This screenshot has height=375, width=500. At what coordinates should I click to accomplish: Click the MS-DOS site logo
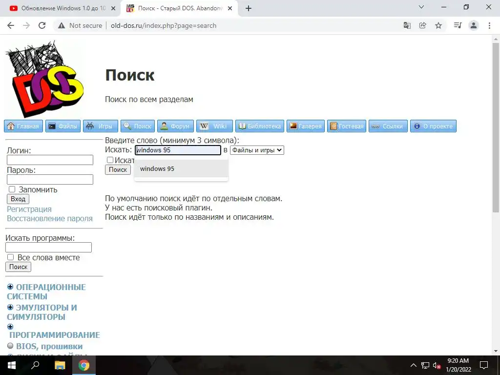coord(44,79)
